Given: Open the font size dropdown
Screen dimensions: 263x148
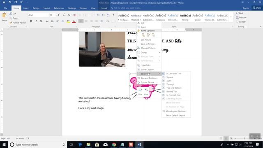Looking at the screenshot, I should [55, 15].
